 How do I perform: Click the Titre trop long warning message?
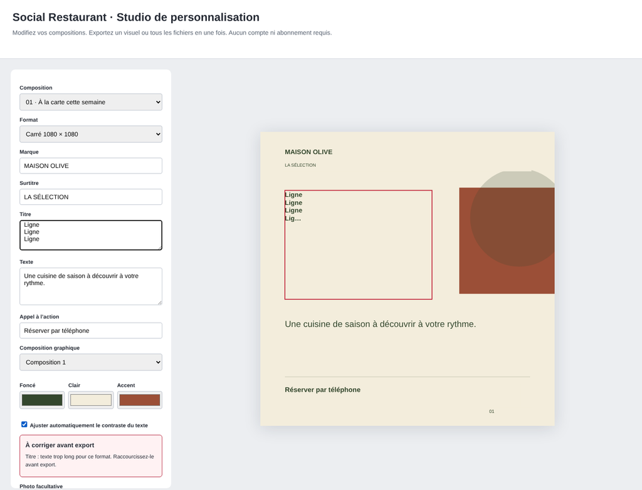90,461
